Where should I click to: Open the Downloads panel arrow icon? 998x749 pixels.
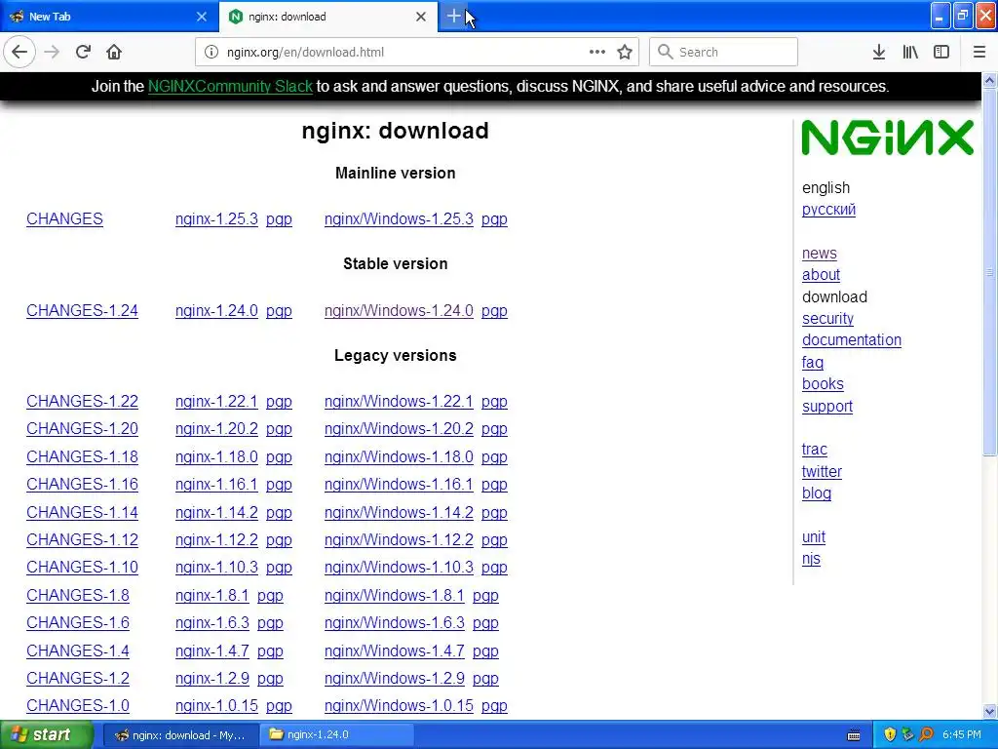coord(879,53)
